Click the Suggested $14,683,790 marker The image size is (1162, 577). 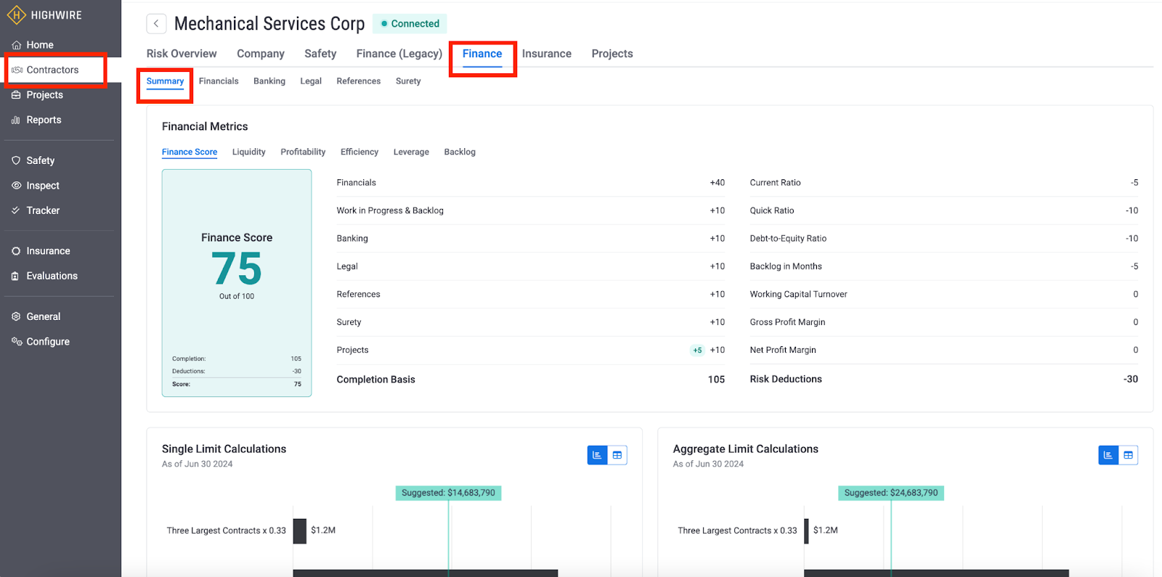pyautogui.click(x=448, y=493)
